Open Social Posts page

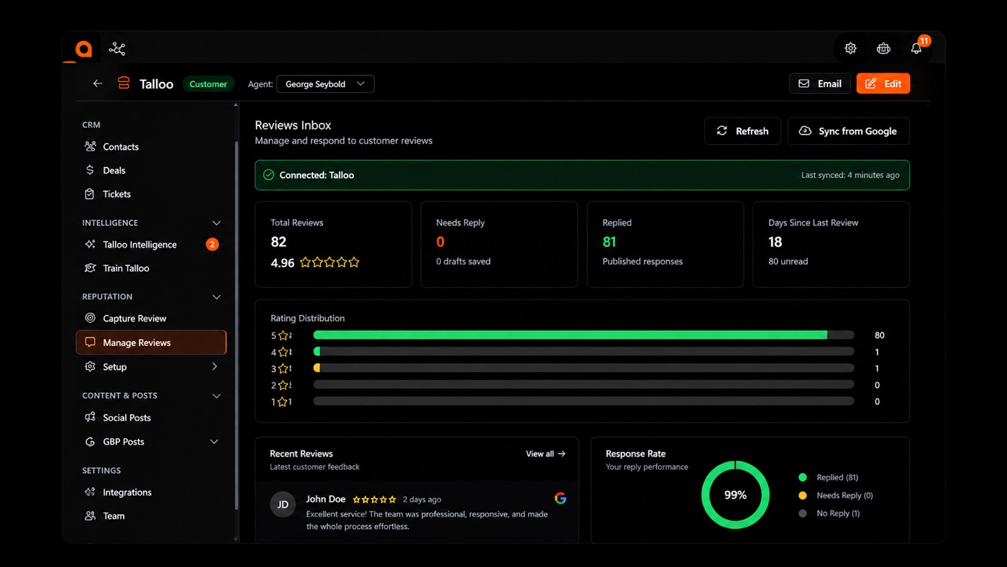pyautogui.click(x=151, y=417)
